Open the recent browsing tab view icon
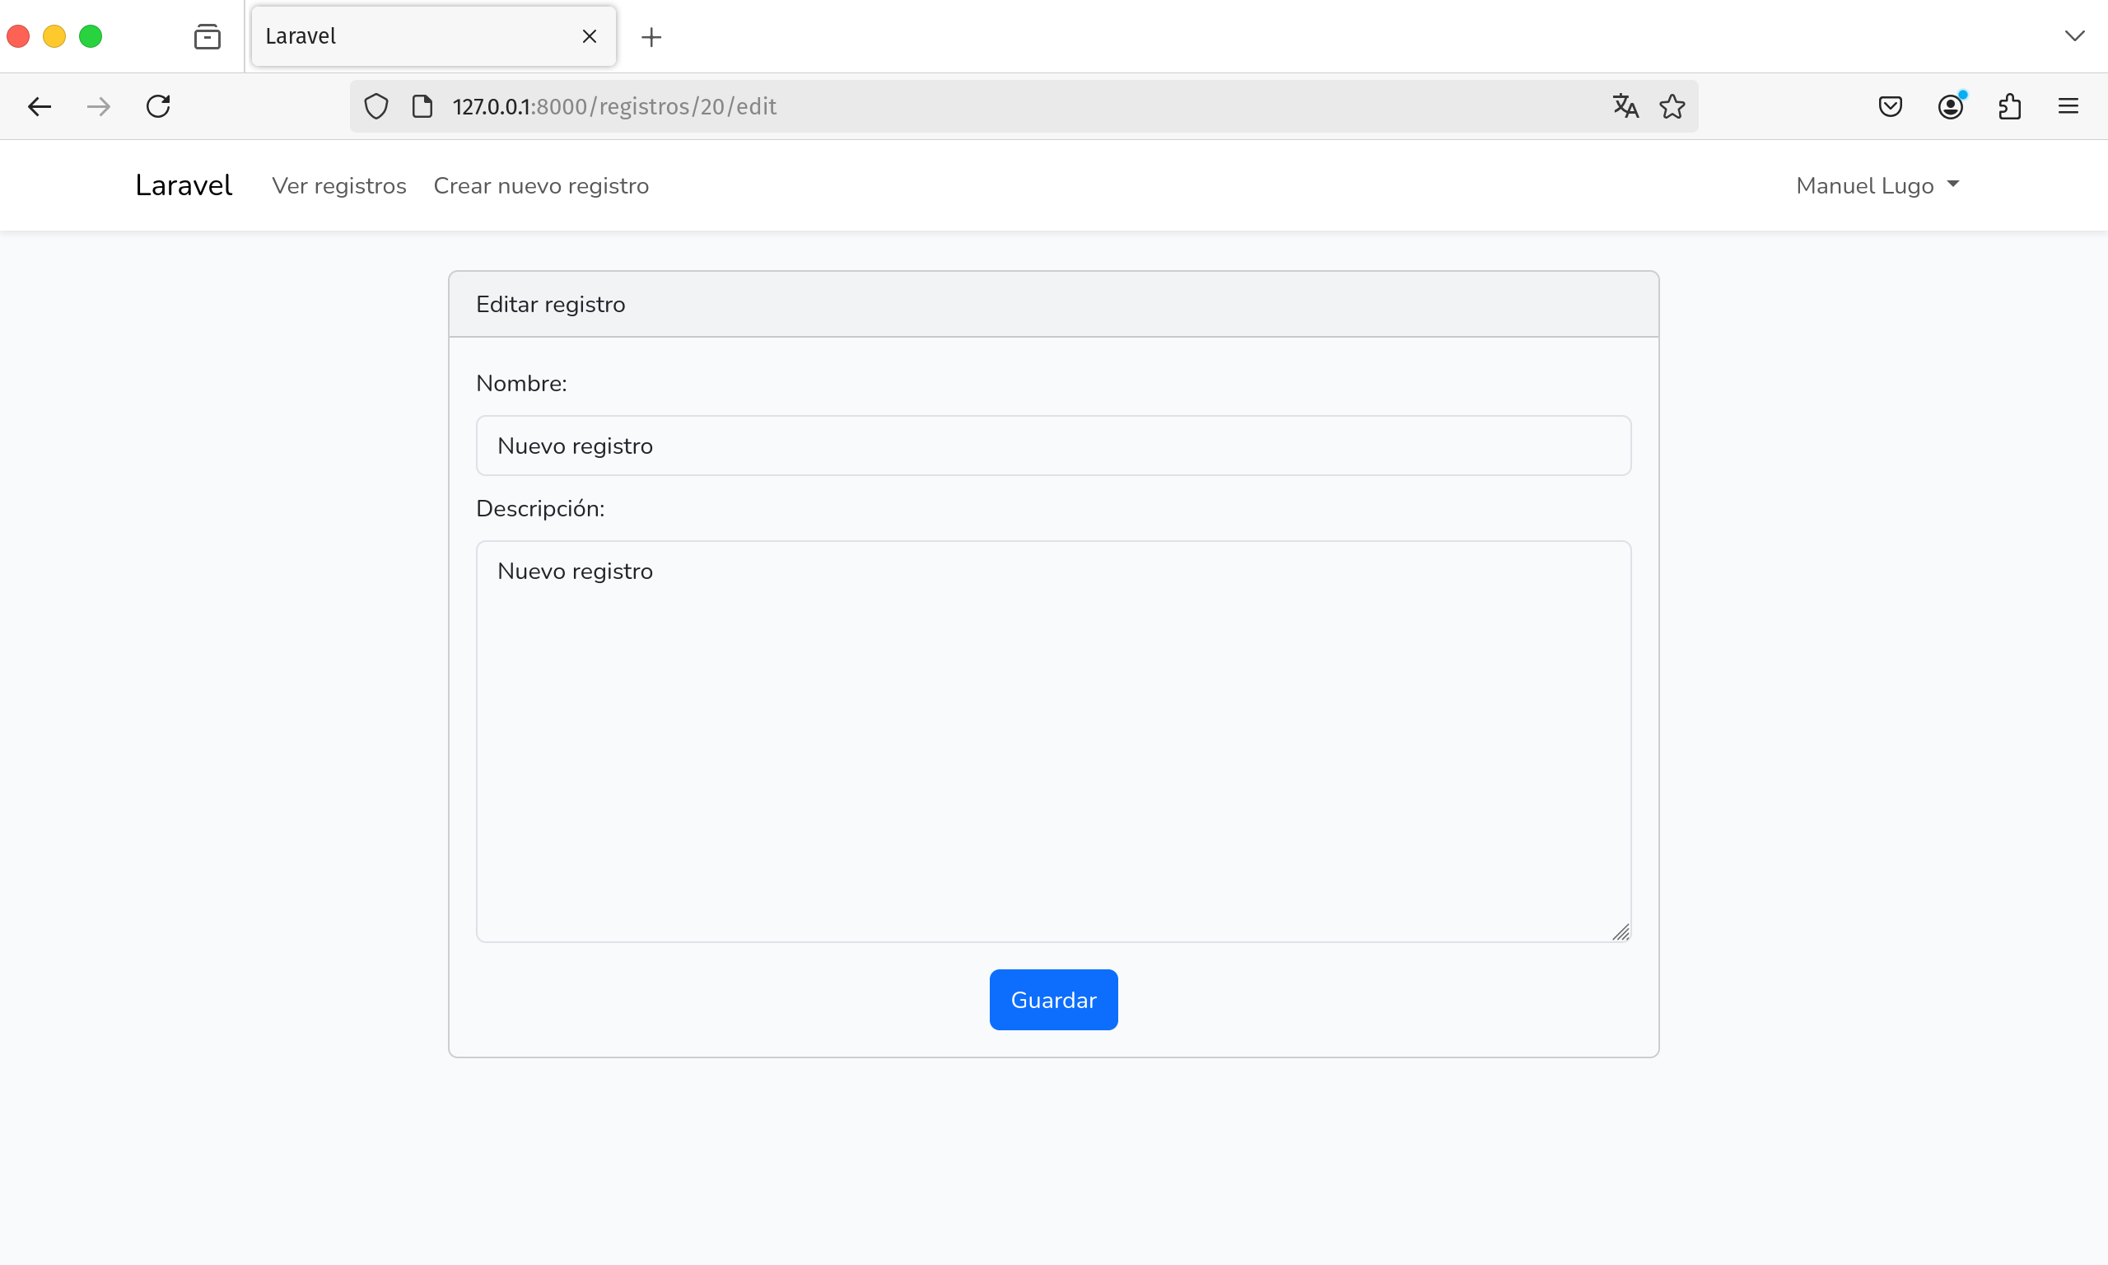2108x1265 pixels. click(x=207, y=37)
